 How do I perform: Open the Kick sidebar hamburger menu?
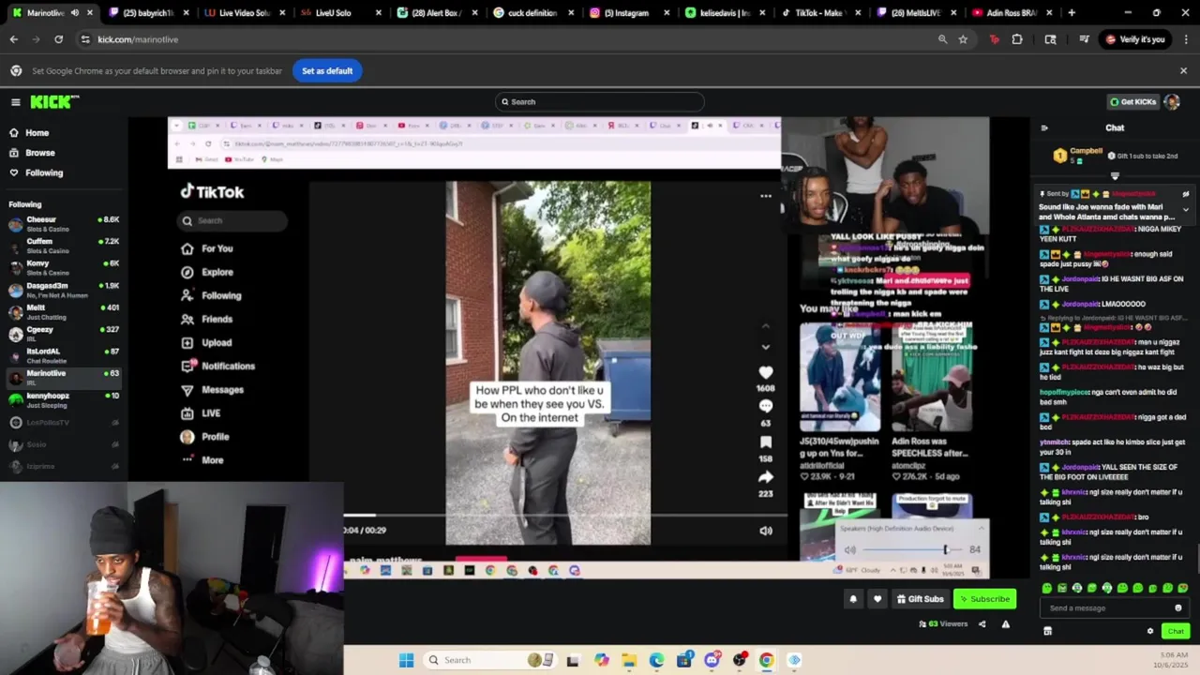pyautogui.click(x=15, y=102)
